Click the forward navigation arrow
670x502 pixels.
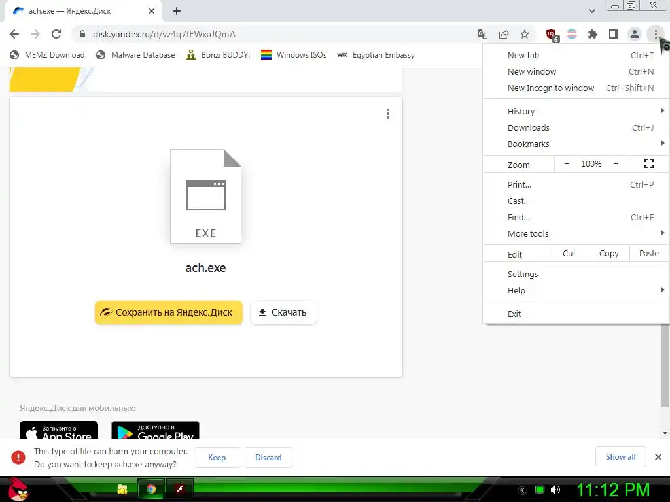(x=35, y=34)
